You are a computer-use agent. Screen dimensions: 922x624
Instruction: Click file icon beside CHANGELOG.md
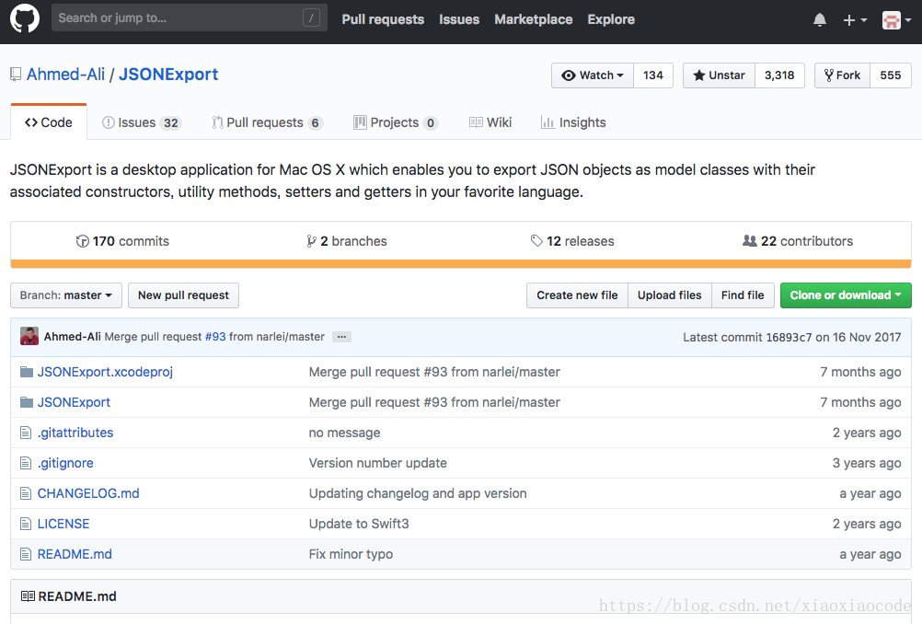[26, 493]
